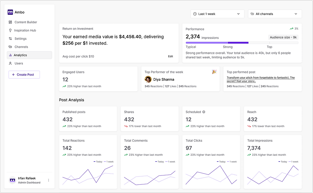Click upward trend icon under Total Comments
Image resolution: width=313 pixels, height=193 pixels.
[126, 155]
